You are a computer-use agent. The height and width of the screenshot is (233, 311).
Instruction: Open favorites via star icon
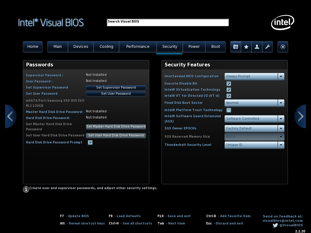(246, 47)
